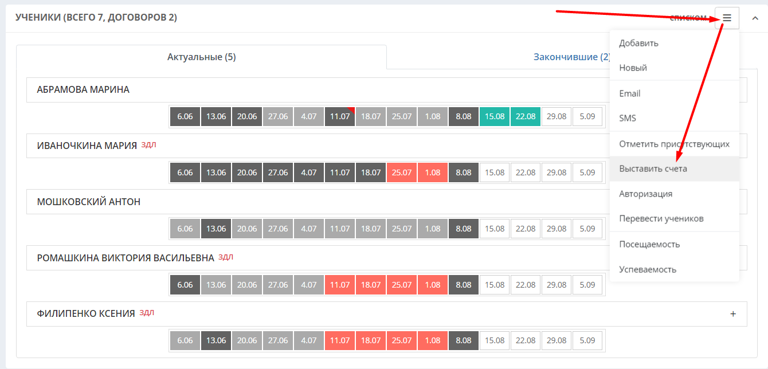Expand Филипенко Ксения row with plus icon
This screenshot has width=768, height=369.
coord(733,314)
